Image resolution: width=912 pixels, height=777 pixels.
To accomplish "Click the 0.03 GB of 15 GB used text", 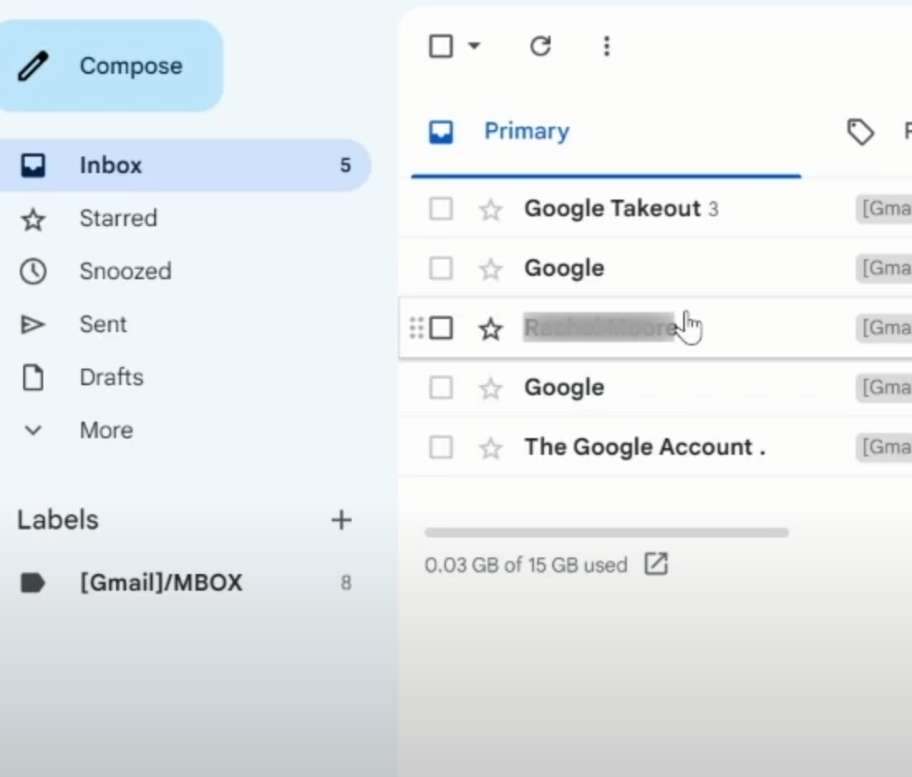I will pos(526,565).
